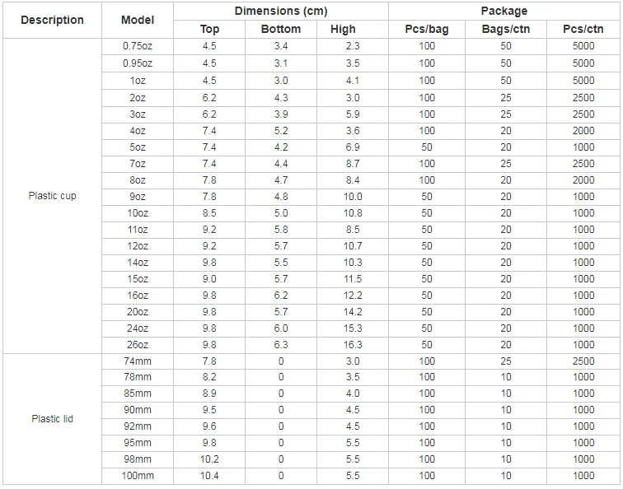
Task: Click the Plastic lid description cell
Action: click(x=52, y=418)
